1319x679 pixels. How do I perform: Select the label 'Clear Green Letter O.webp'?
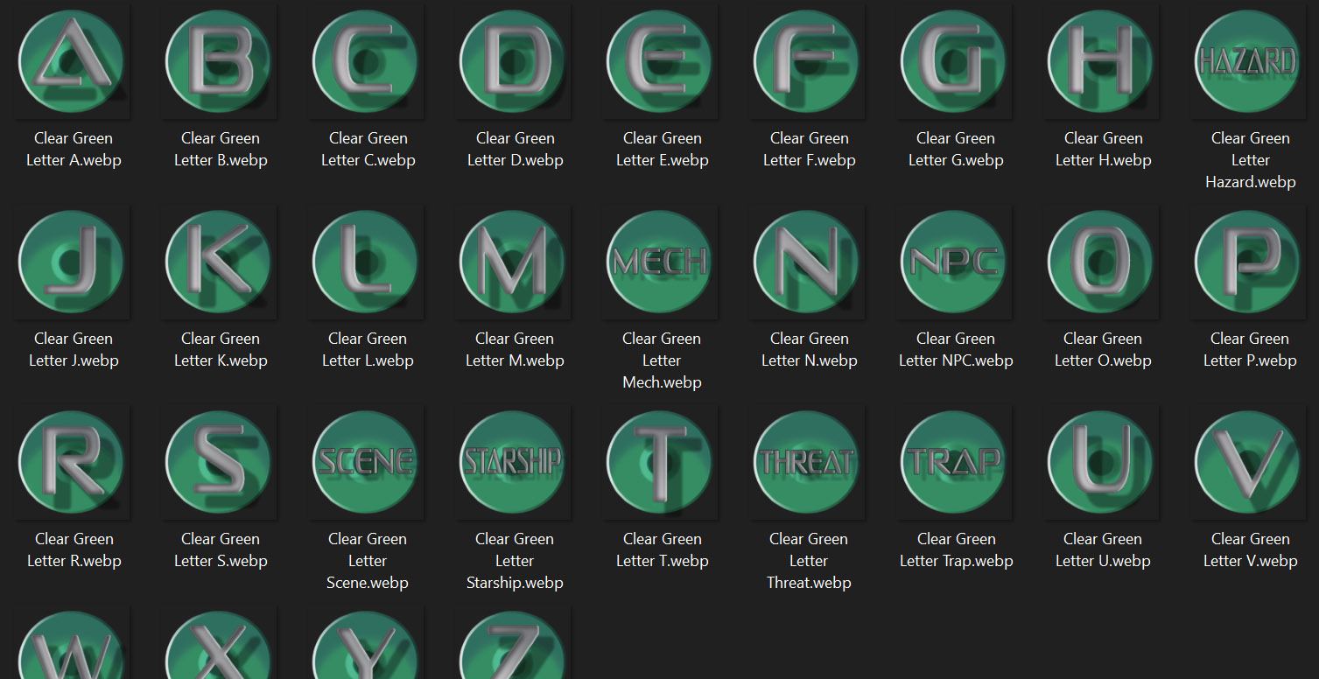(x=1103, y=349)
